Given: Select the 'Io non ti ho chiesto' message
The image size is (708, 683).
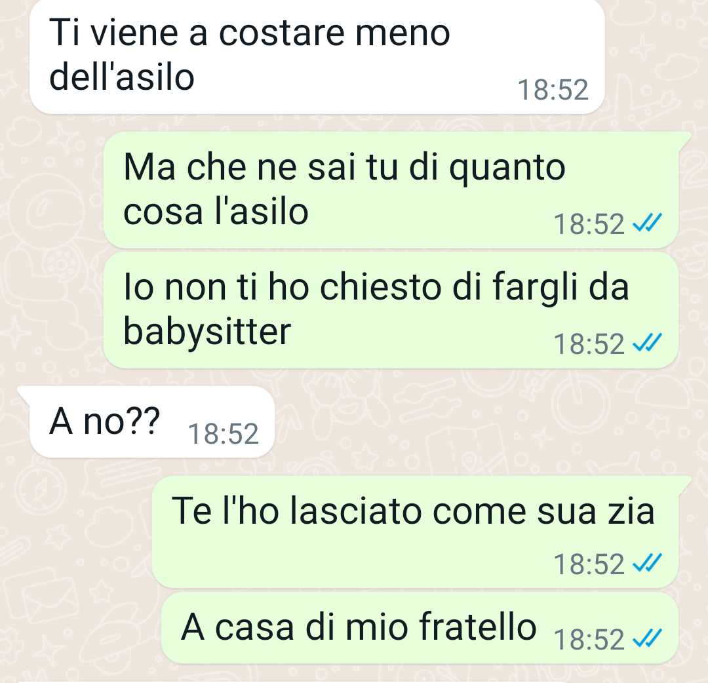Looking at the screenshot, I should coord(391,310).
